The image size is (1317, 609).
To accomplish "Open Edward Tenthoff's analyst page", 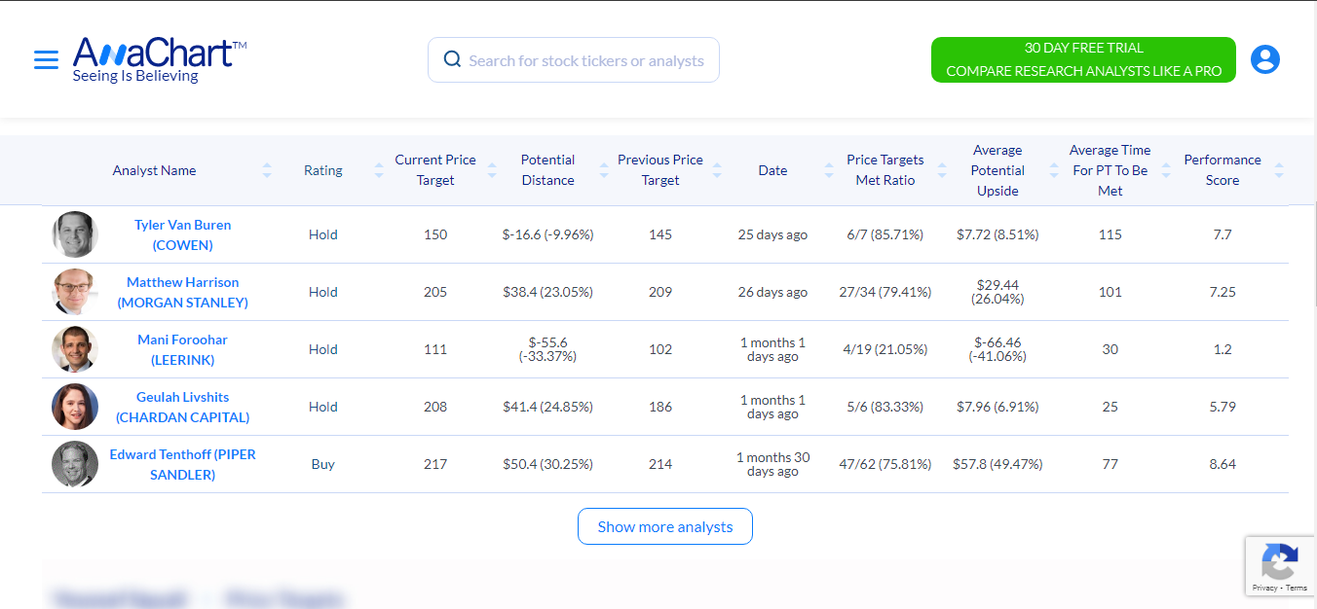I will coord(182,464).
